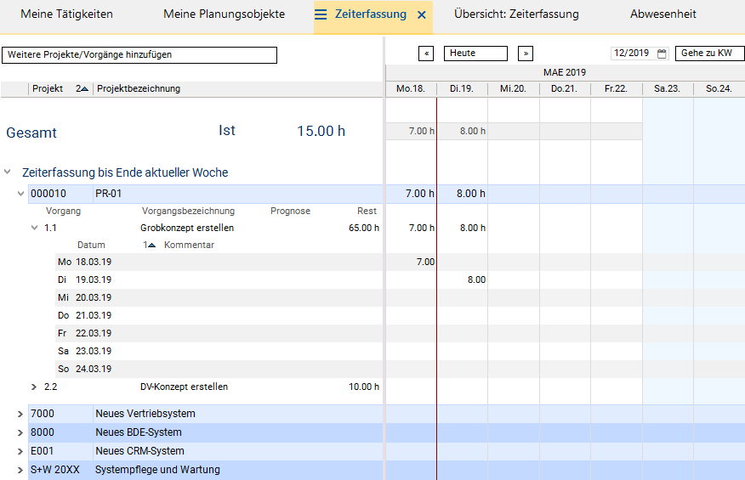Click the Projektbezeichnung column header
This screenshot has height=480, width=745.
(139, 89)
